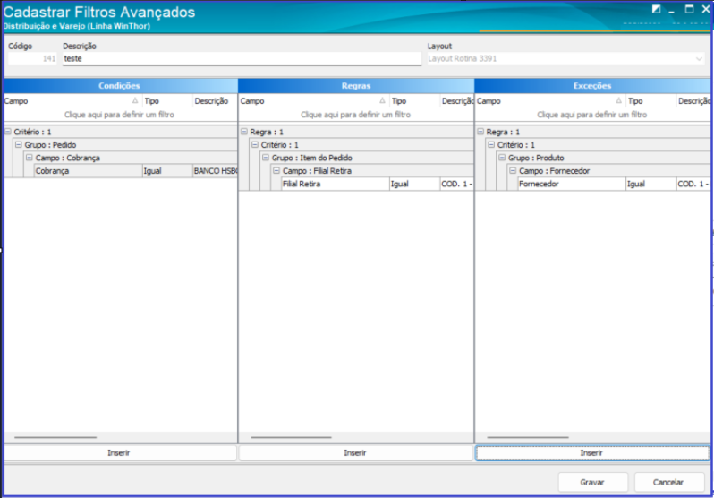Sort Condições by the Campo column arrow

click(x=135, y=101)
